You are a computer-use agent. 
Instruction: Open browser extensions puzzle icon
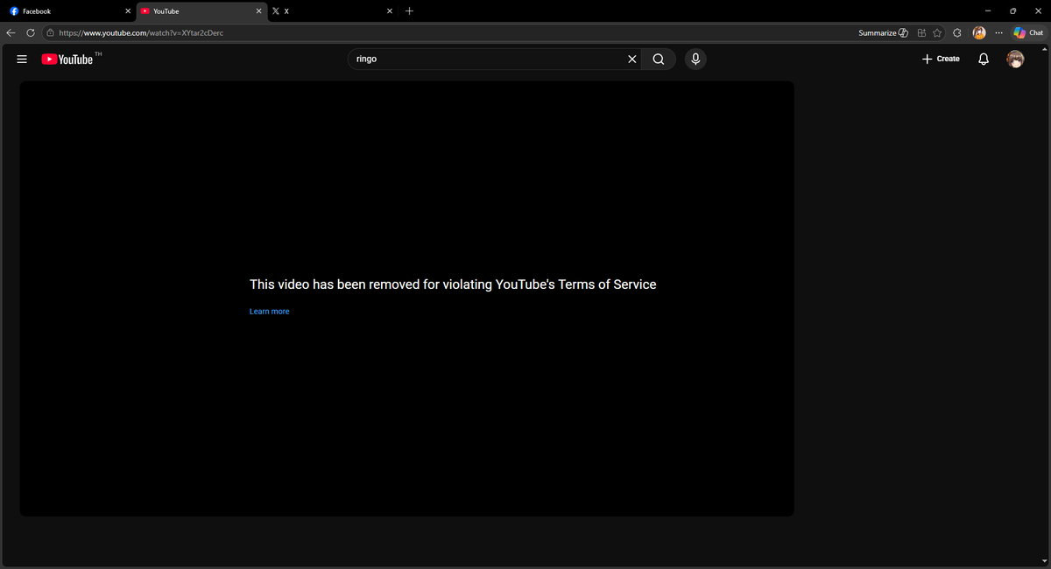point(957,32)
